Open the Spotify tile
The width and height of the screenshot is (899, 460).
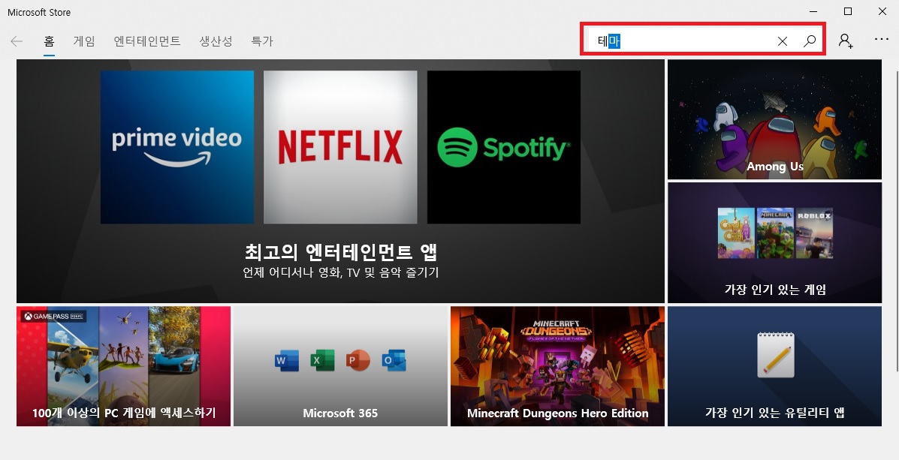504,147
